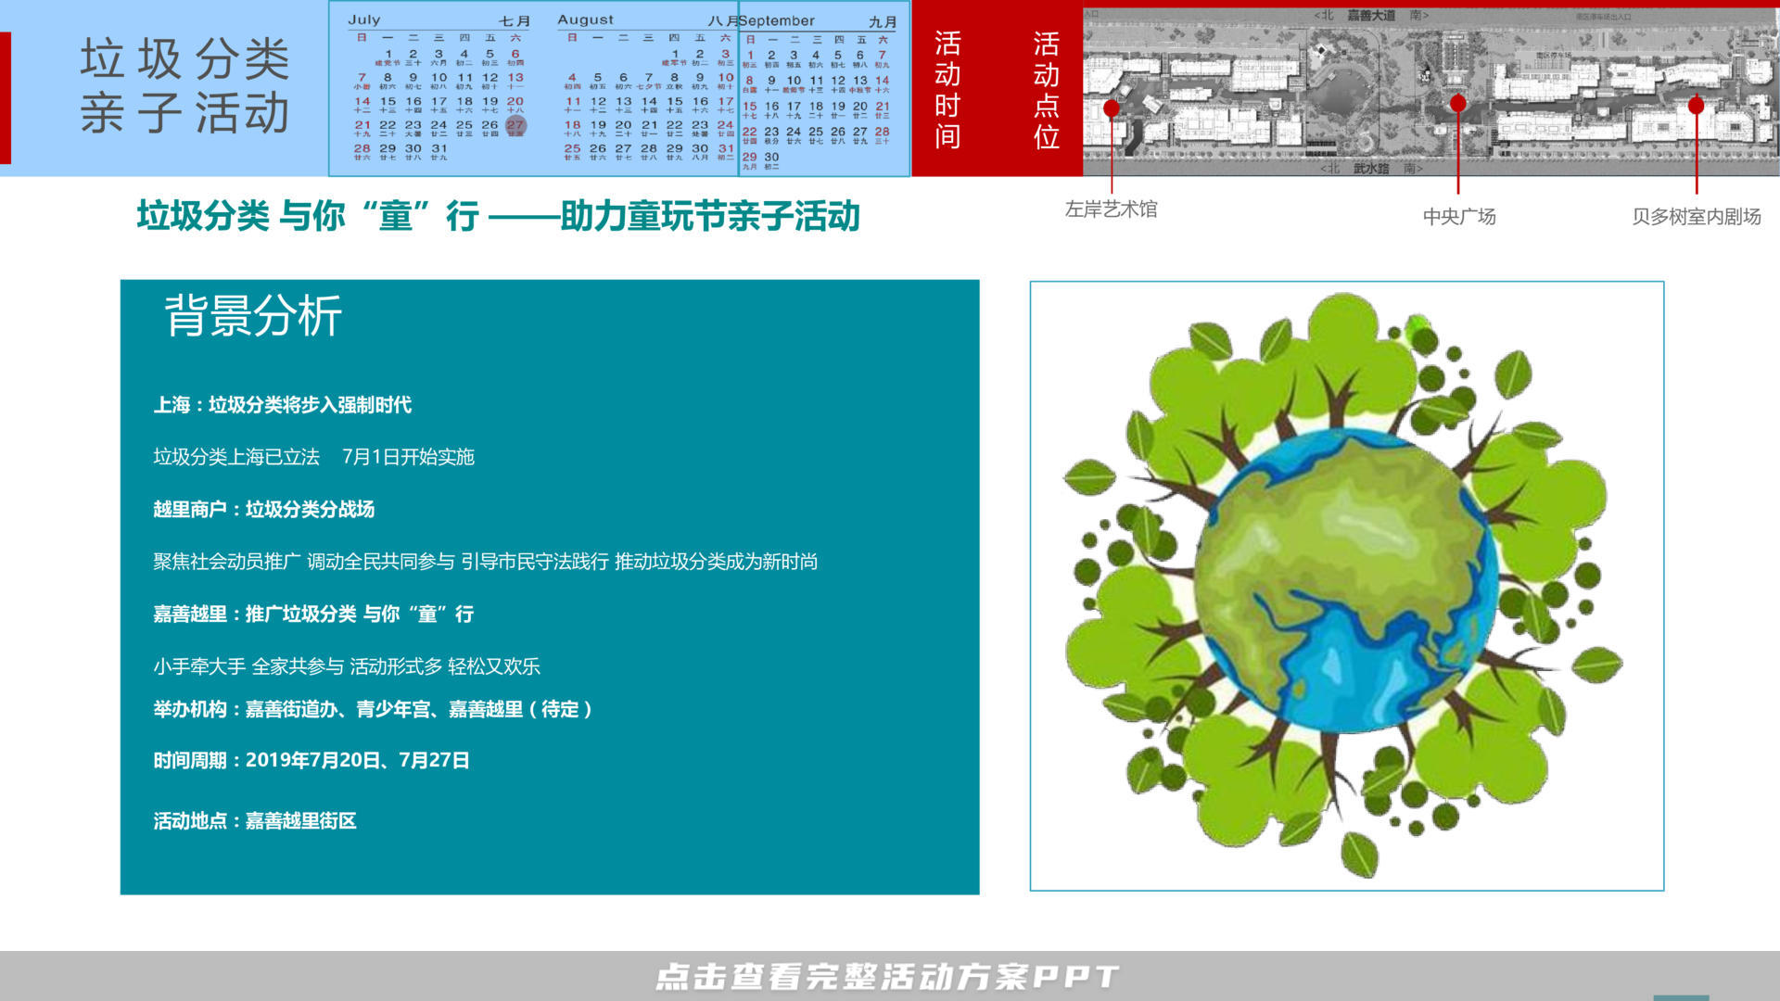Click the '武水路' road label on map
1780x1001 pixels.
[x=1371, y=169]
